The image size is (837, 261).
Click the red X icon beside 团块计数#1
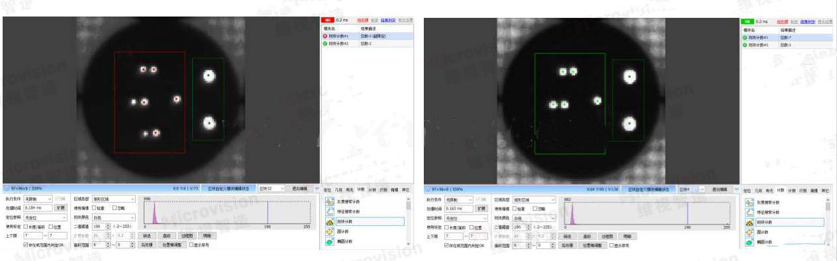(x=325, y=36)
